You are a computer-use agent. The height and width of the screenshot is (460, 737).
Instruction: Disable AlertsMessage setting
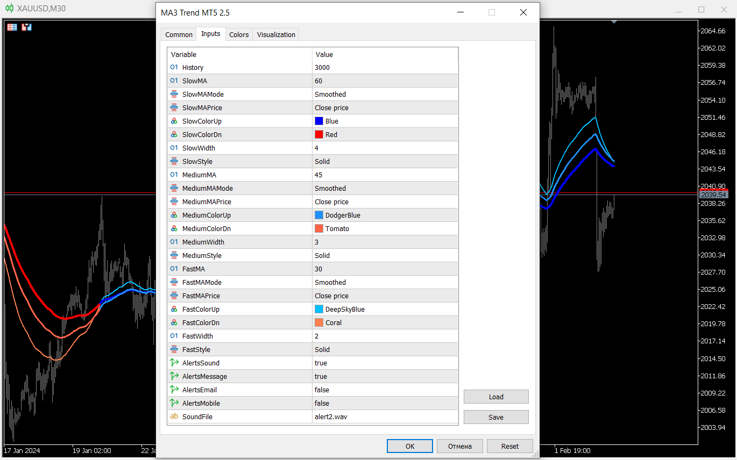350,376
